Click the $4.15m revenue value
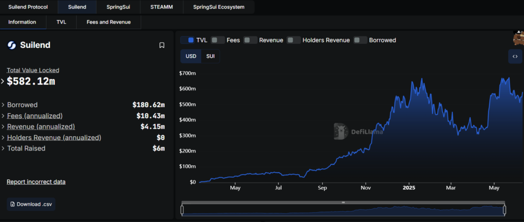This screenshot has height=222, width=524. click(152, 127)
